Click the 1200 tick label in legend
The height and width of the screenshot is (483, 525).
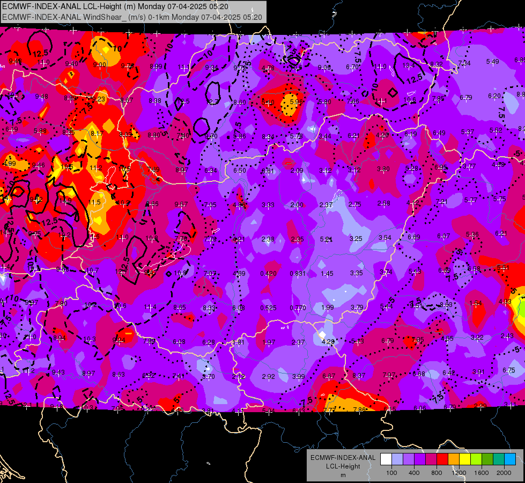click(459, 473)
